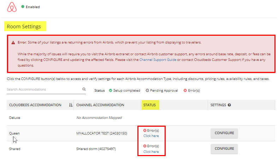Click the red error icon in the Shared row

coord(145,146)
